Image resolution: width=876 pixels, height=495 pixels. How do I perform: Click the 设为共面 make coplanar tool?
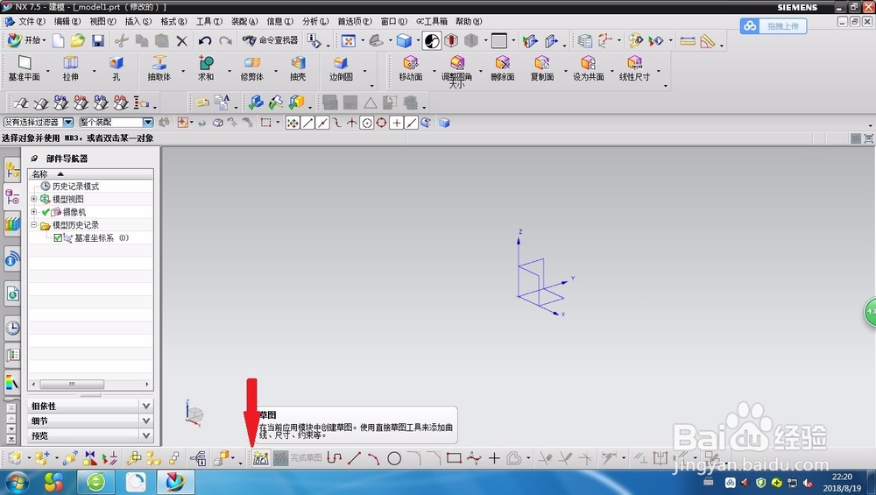[x=589, y=68]
